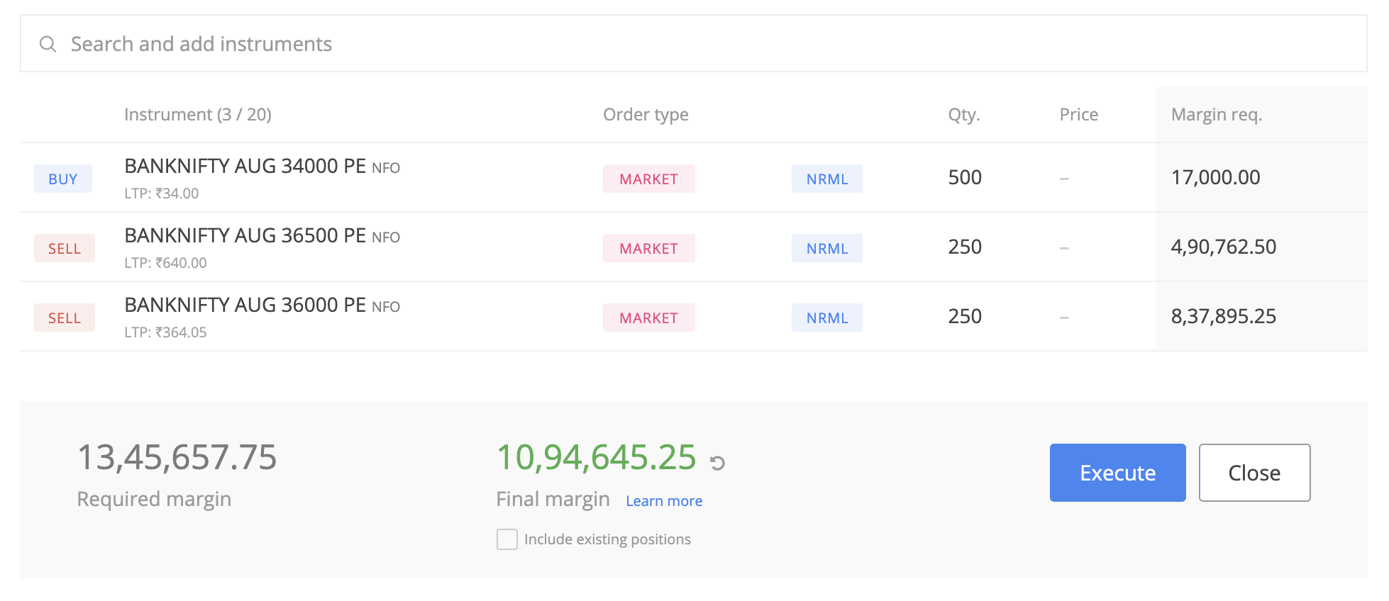
Task: Toggle SELL tag on BANKNIFTY 36000 PE
Action: click(65, 318)
